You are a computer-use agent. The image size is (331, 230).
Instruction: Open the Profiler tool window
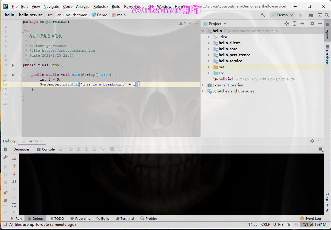point(149,219)
